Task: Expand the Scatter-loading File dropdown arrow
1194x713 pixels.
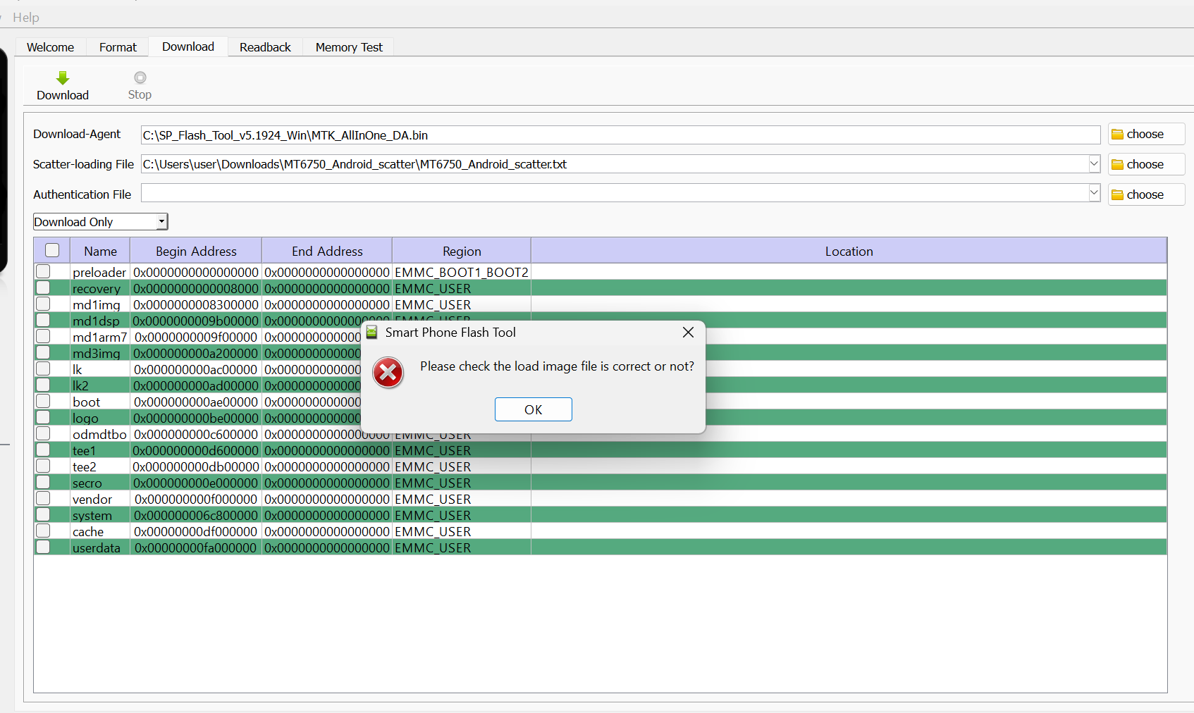Action: click(x=1094, y=164)
